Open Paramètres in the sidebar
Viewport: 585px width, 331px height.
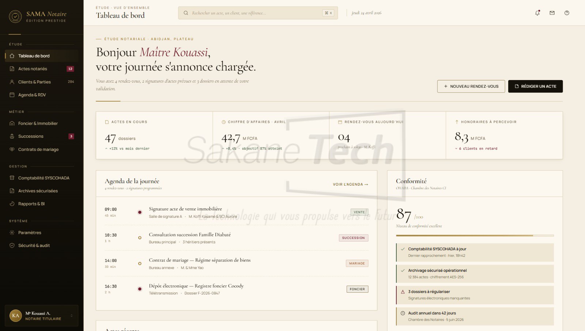(x=42, y=232)
